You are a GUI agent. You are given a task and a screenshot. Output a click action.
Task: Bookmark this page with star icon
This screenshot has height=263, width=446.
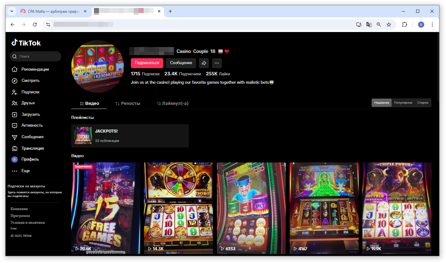click(x=389, y=25)
